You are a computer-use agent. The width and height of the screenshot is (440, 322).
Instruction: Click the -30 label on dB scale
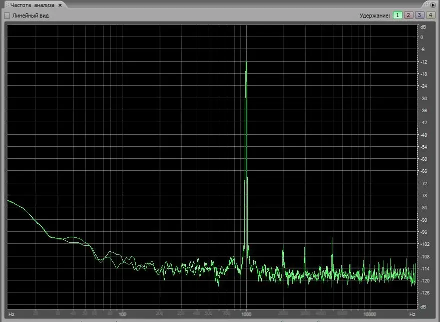click(423, 99)
